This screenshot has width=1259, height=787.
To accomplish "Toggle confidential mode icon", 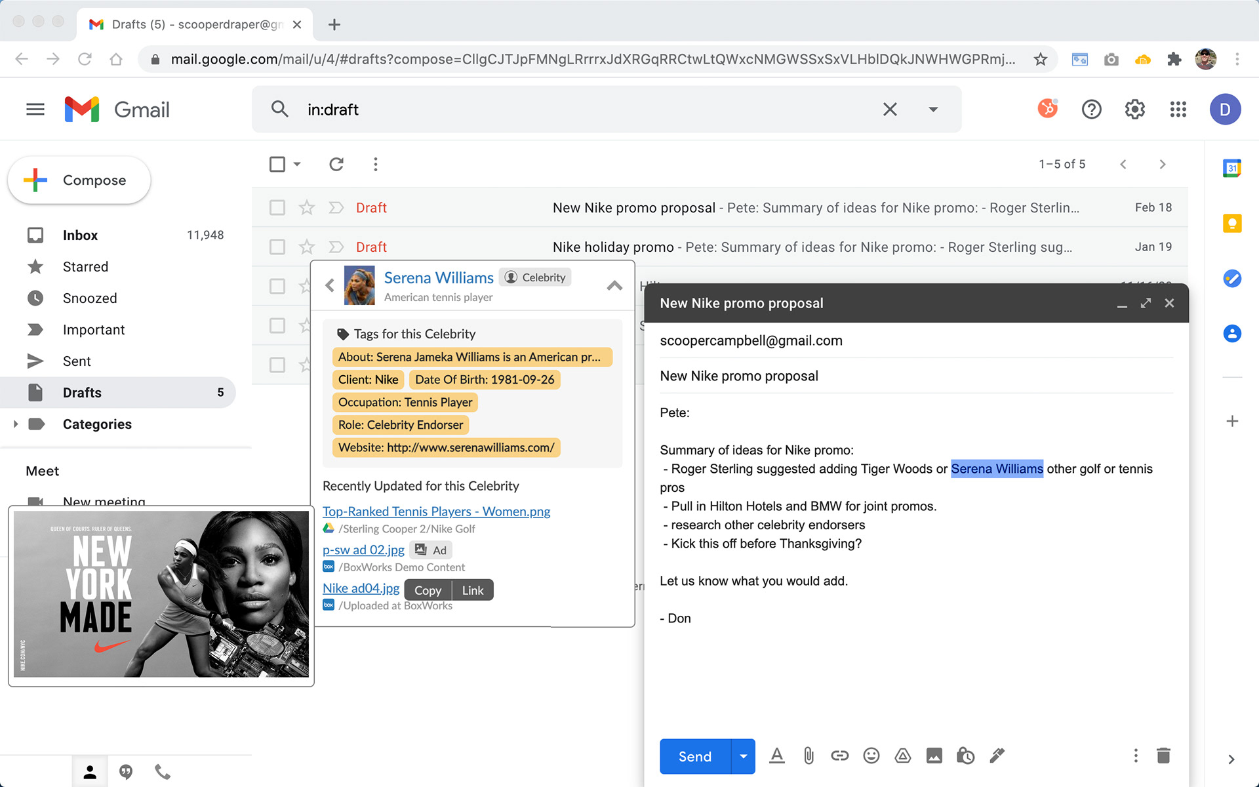I will 966,756.
